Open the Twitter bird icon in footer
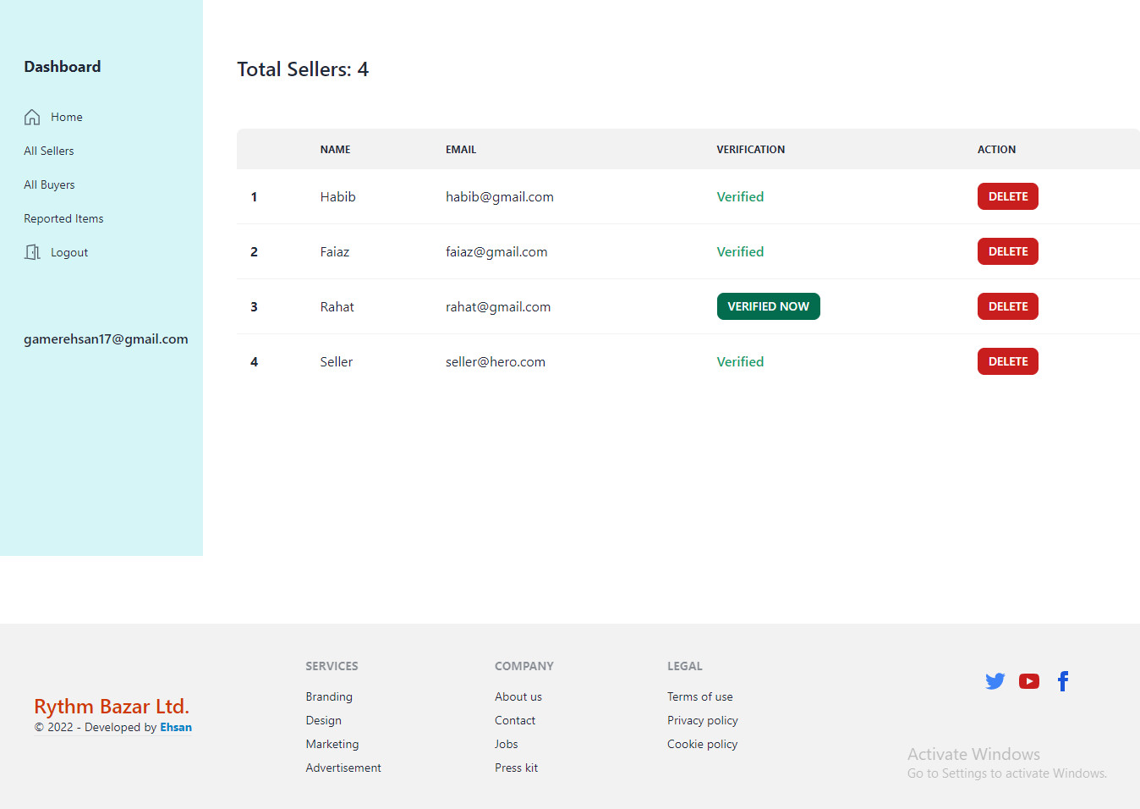 [995, 681]
